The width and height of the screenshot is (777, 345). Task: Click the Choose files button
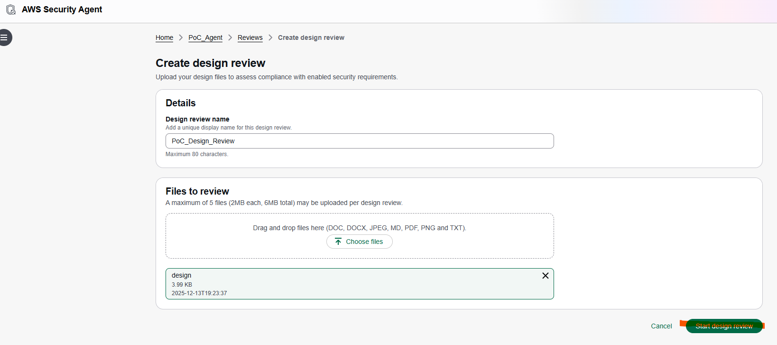pos(360,242)
